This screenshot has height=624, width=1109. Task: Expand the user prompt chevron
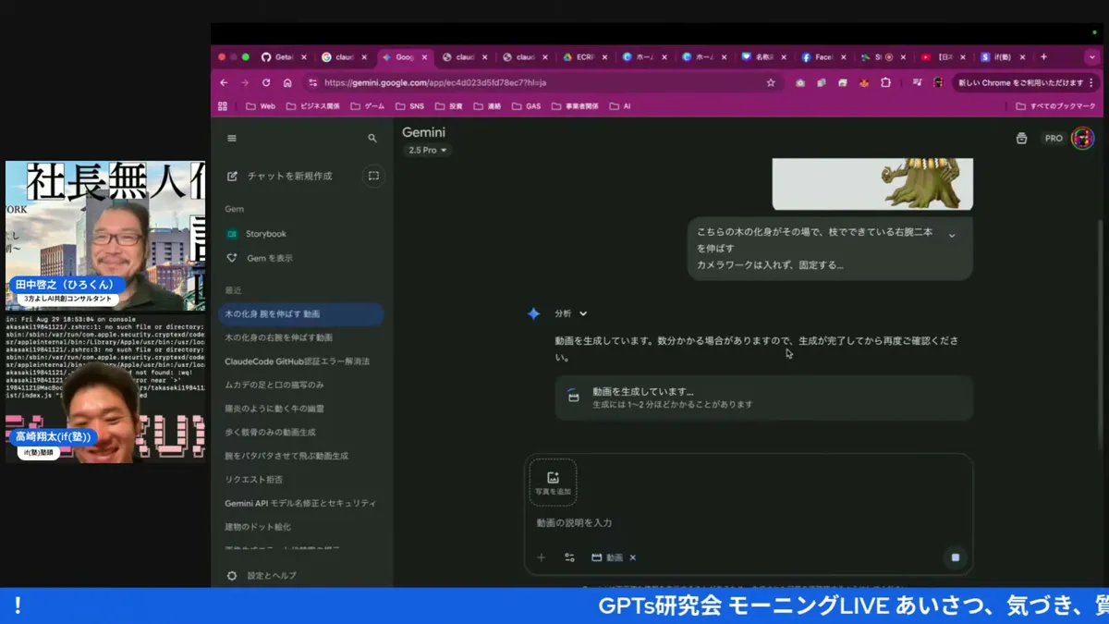point(952,236)
